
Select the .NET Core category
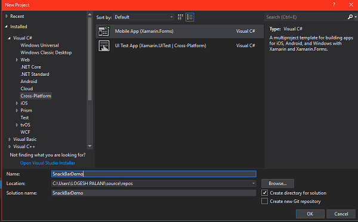pos(30,67)
